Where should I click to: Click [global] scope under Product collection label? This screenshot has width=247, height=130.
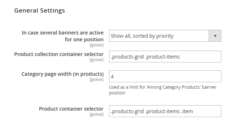tap(96, 60)
